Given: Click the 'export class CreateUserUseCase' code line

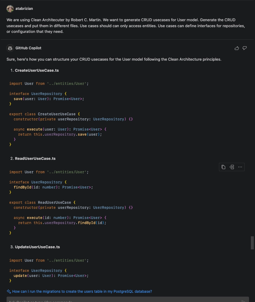Looking at the screenshot, I should pos(45,114).
